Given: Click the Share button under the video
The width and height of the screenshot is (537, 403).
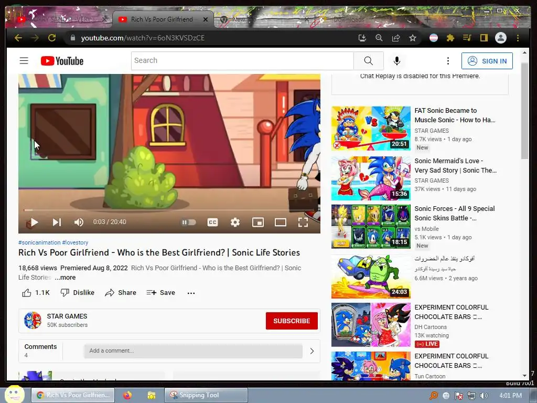Looking at the screenshot, I should click(x=121, y=293).
